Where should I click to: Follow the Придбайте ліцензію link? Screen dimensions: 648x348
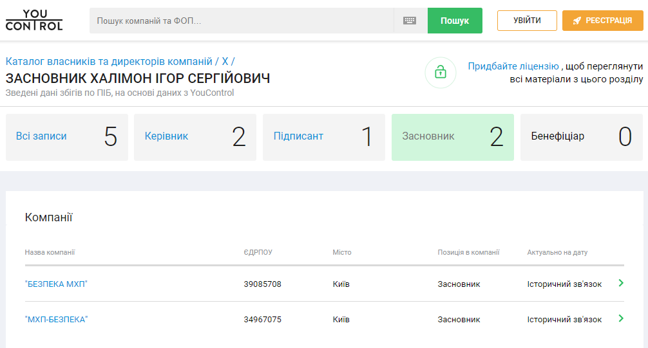click(x=513, y=66)
